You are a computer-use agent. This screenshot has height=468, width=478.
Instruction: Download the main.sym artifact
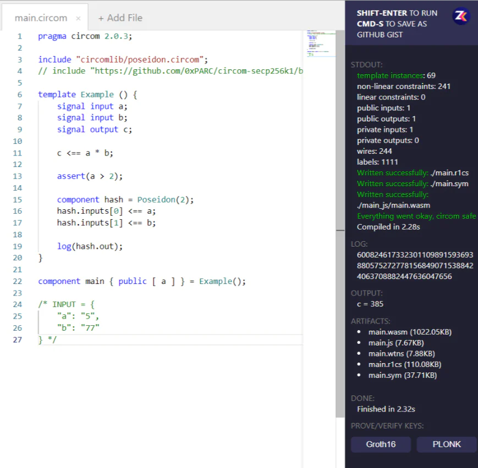(403, 375)
